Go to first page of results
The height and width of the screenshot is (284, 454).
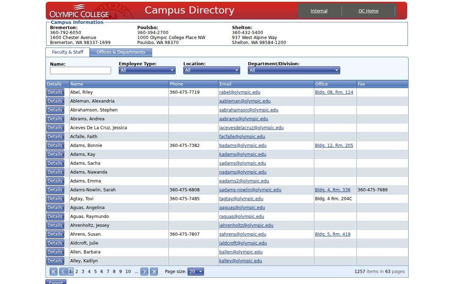coord(54,272)
